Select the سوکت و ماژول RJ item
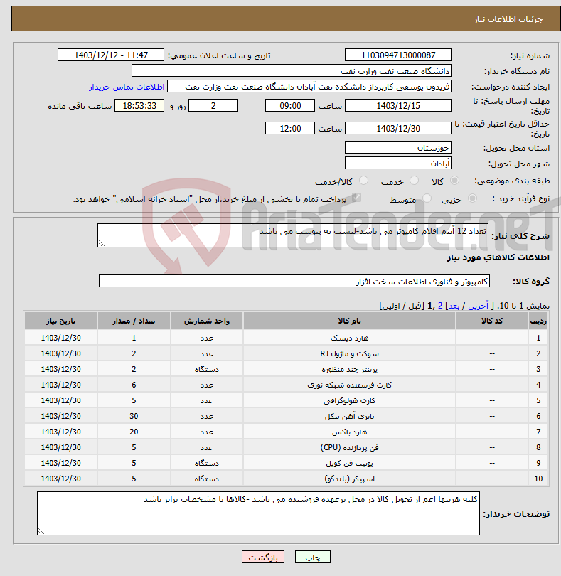 [349, 353]
